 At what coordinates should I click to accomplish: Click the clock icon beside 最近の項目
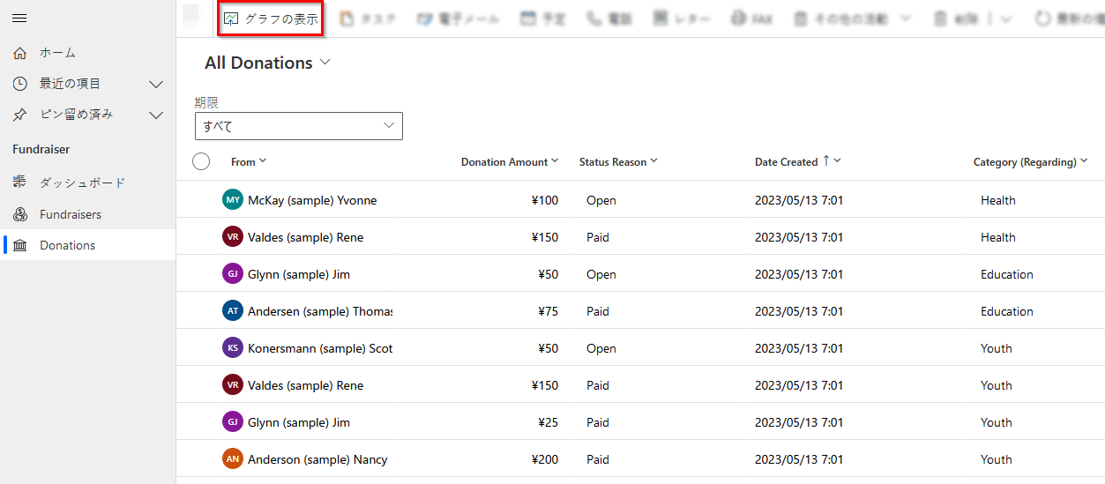[19, 84]
